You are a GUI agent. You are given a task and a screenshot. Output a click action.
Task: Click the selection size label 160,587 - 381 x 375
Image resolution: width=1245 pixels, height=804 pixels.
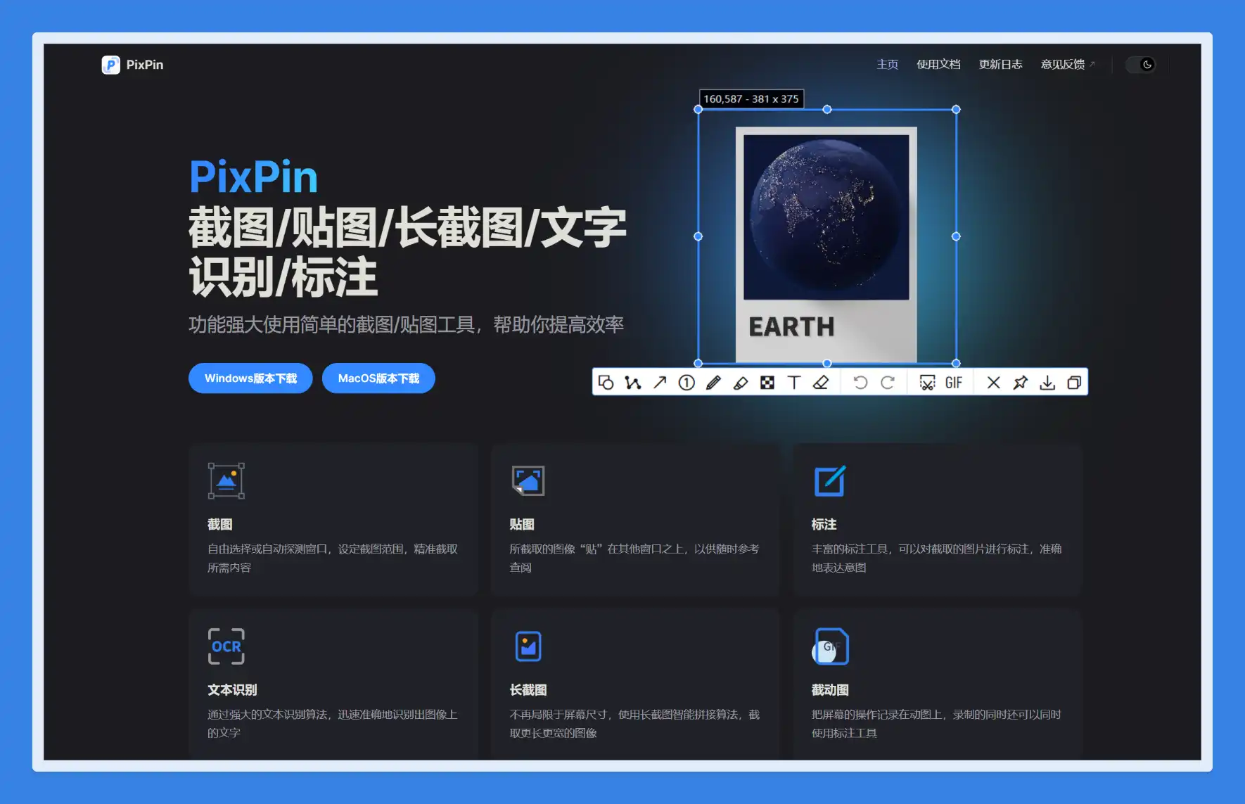pyautogui.click(x=751, y=99)
